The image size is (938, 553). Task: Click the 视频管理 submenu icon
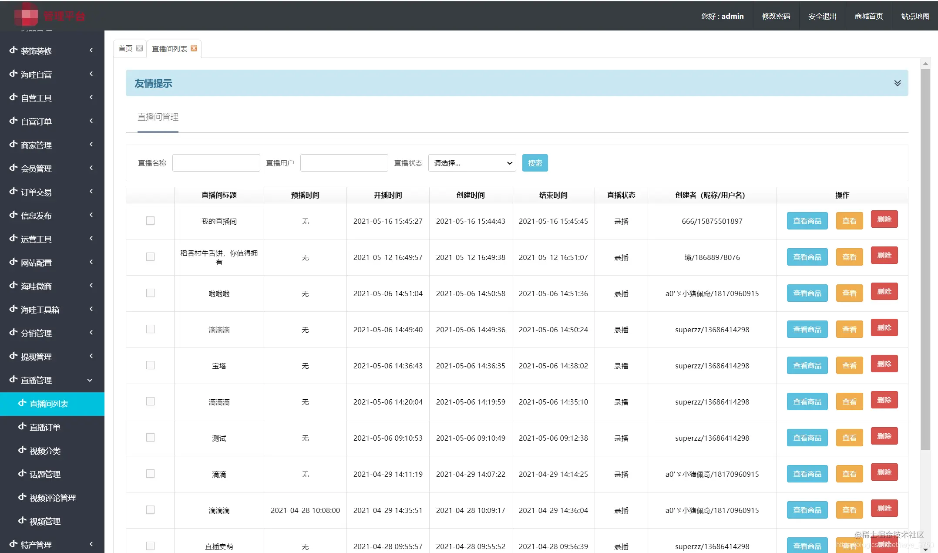(x=22, y=520)
